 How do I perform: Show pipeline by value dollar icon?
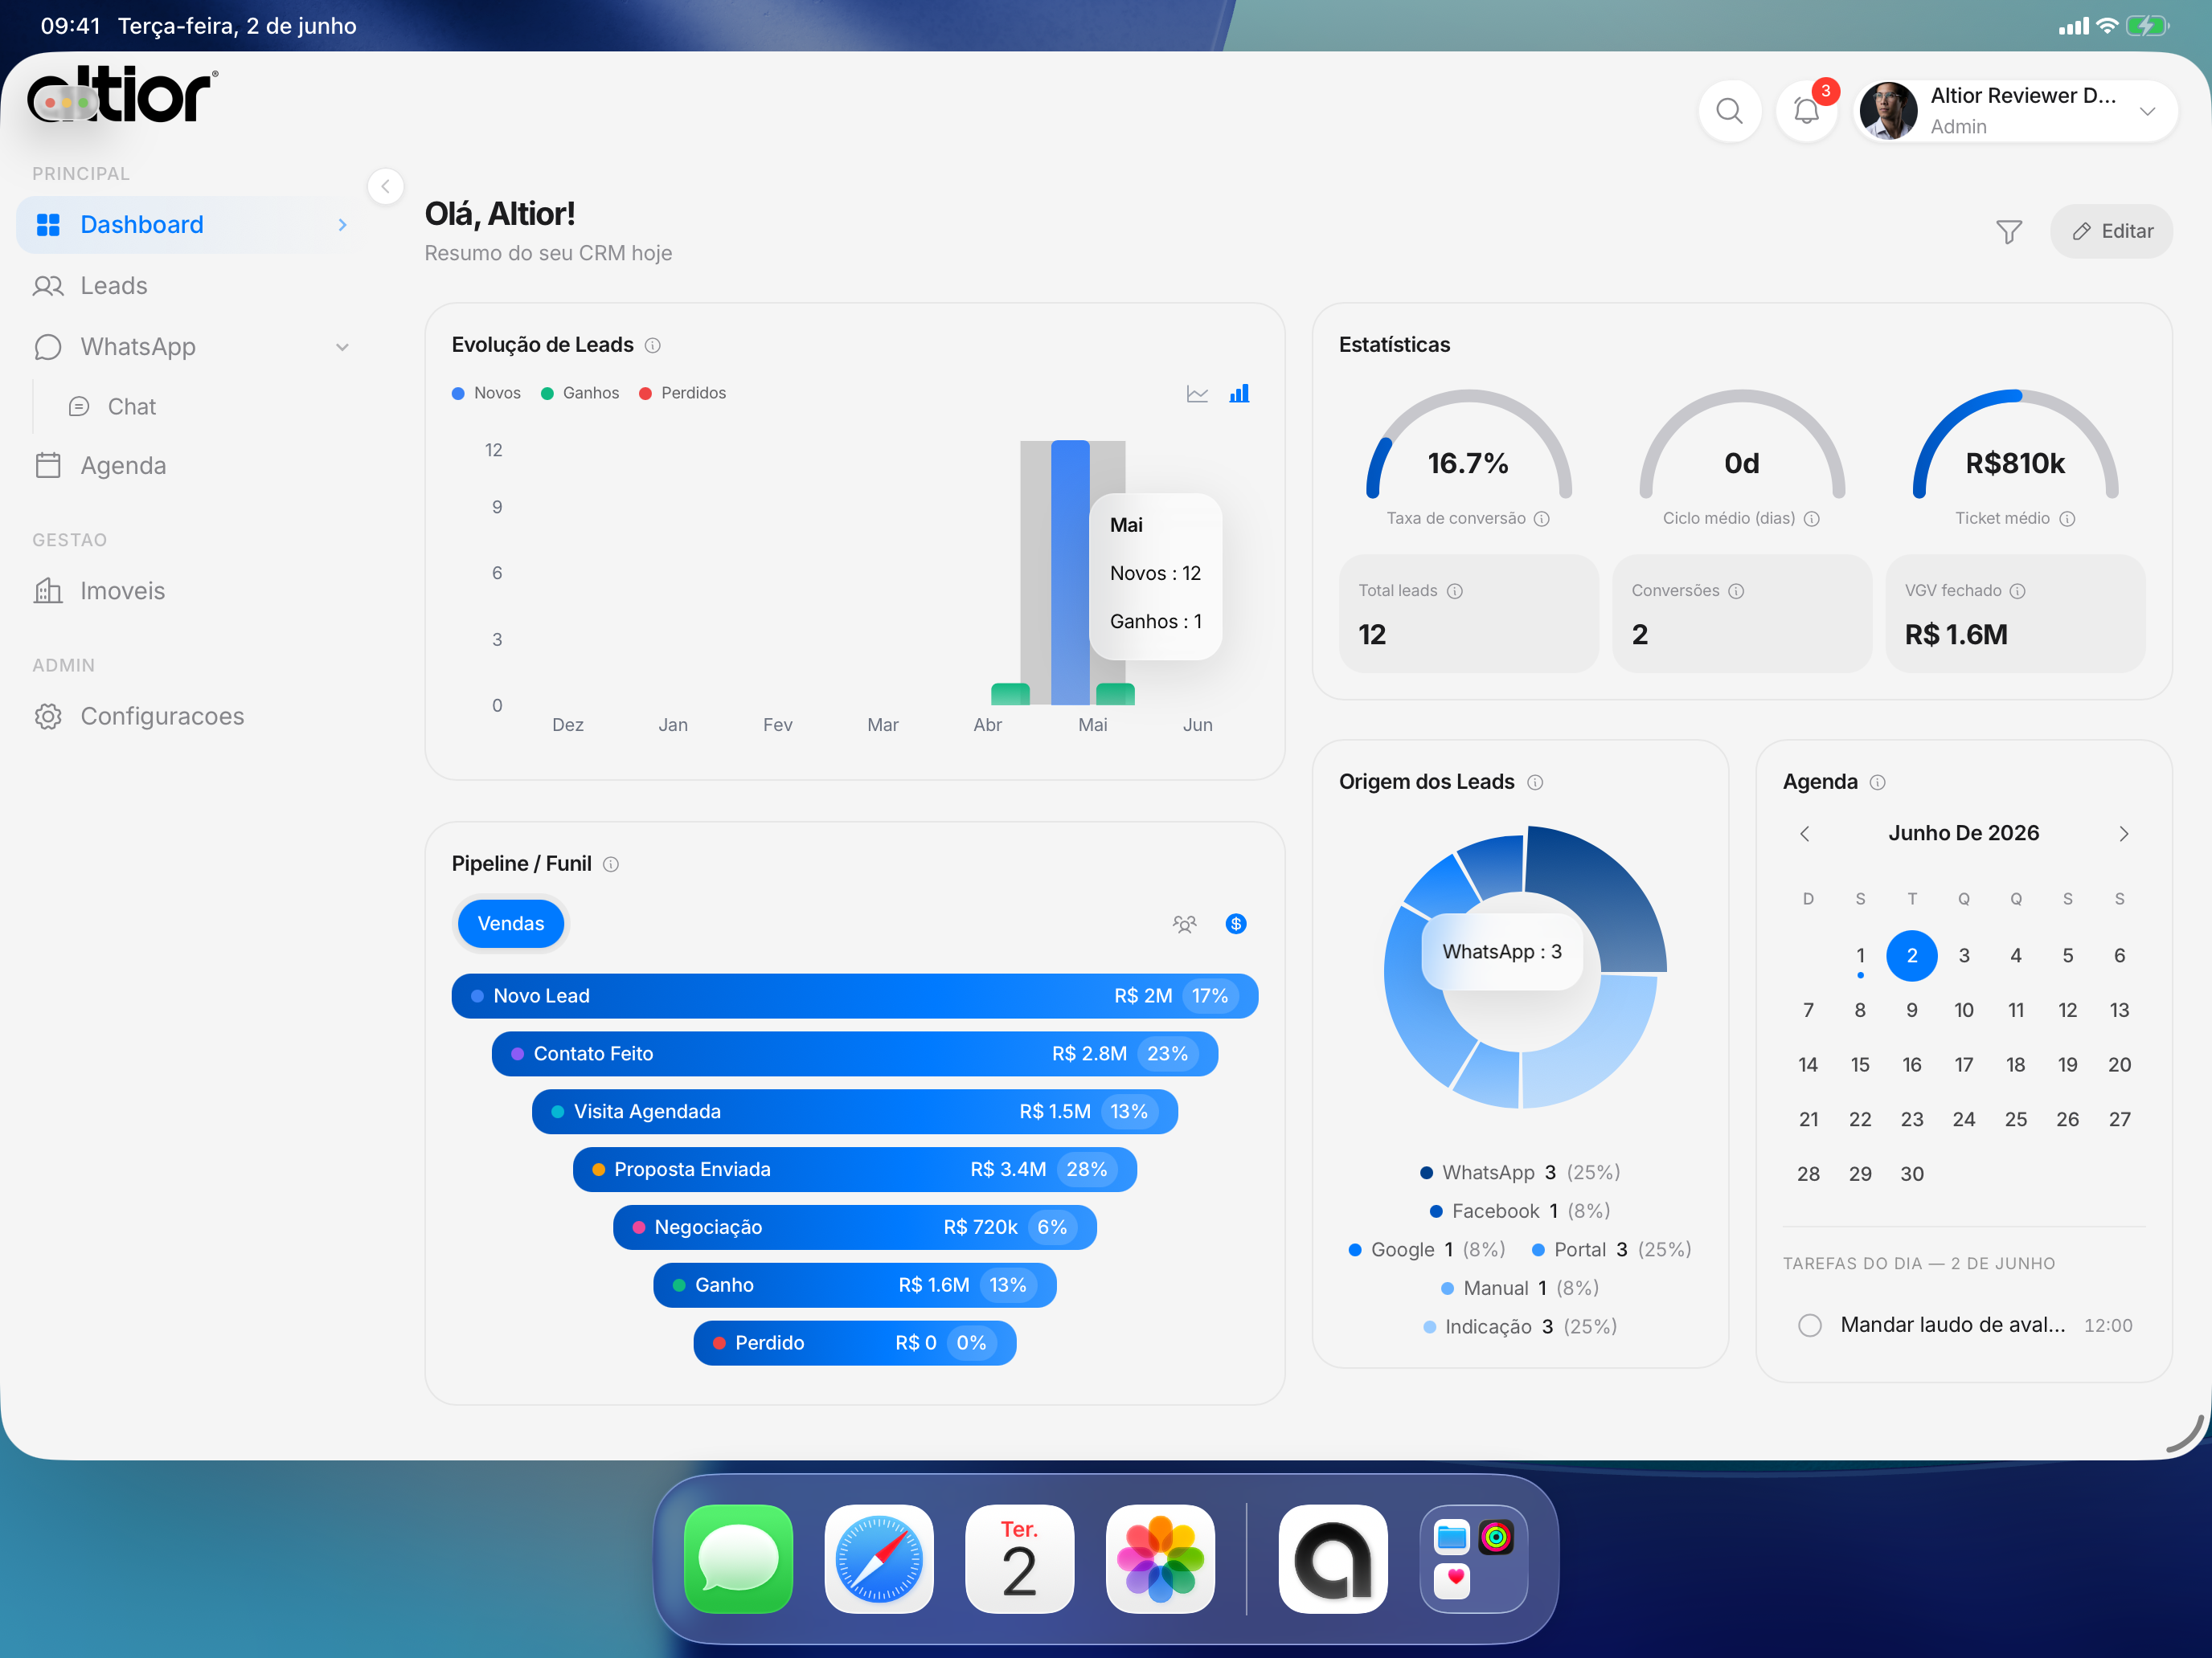tap(1236, 924)
